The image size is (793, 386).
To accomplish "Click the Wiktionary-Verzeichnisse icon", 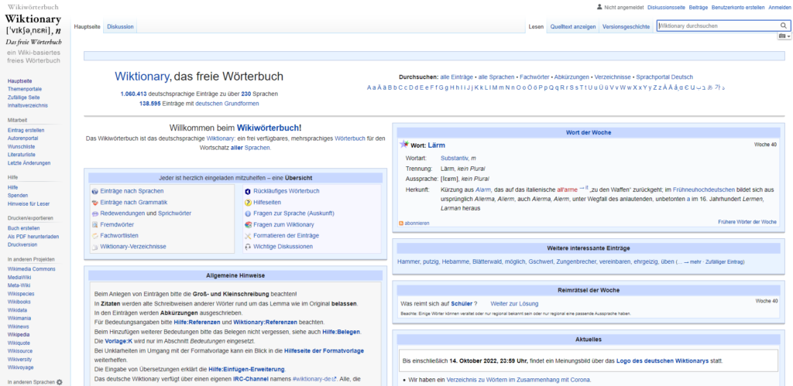I will (x=94, y=247).
